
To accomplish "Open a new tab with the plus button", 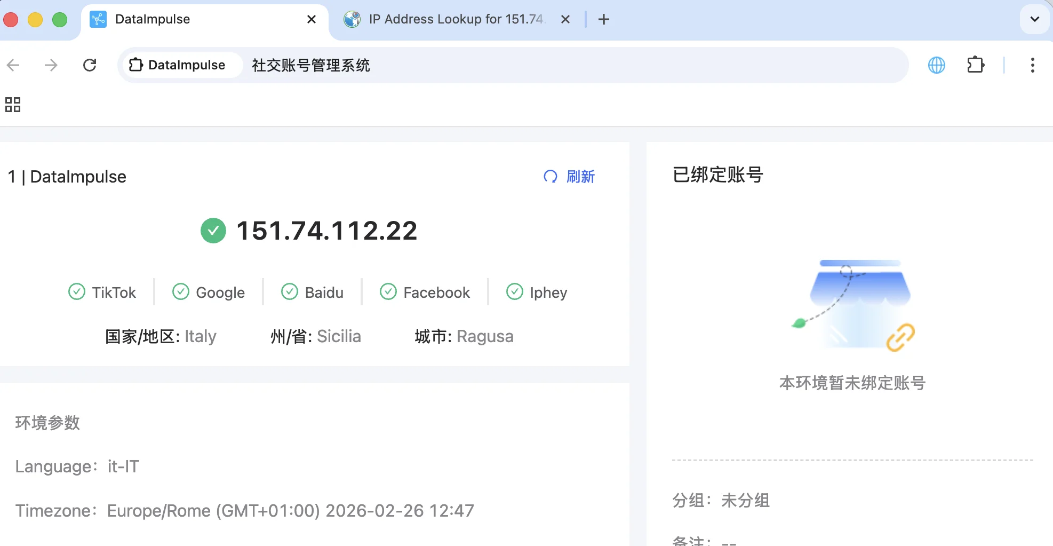I will coord(603,19).
